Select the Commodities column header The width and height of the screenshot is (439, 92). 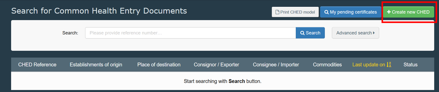click(x=327, y=65)
